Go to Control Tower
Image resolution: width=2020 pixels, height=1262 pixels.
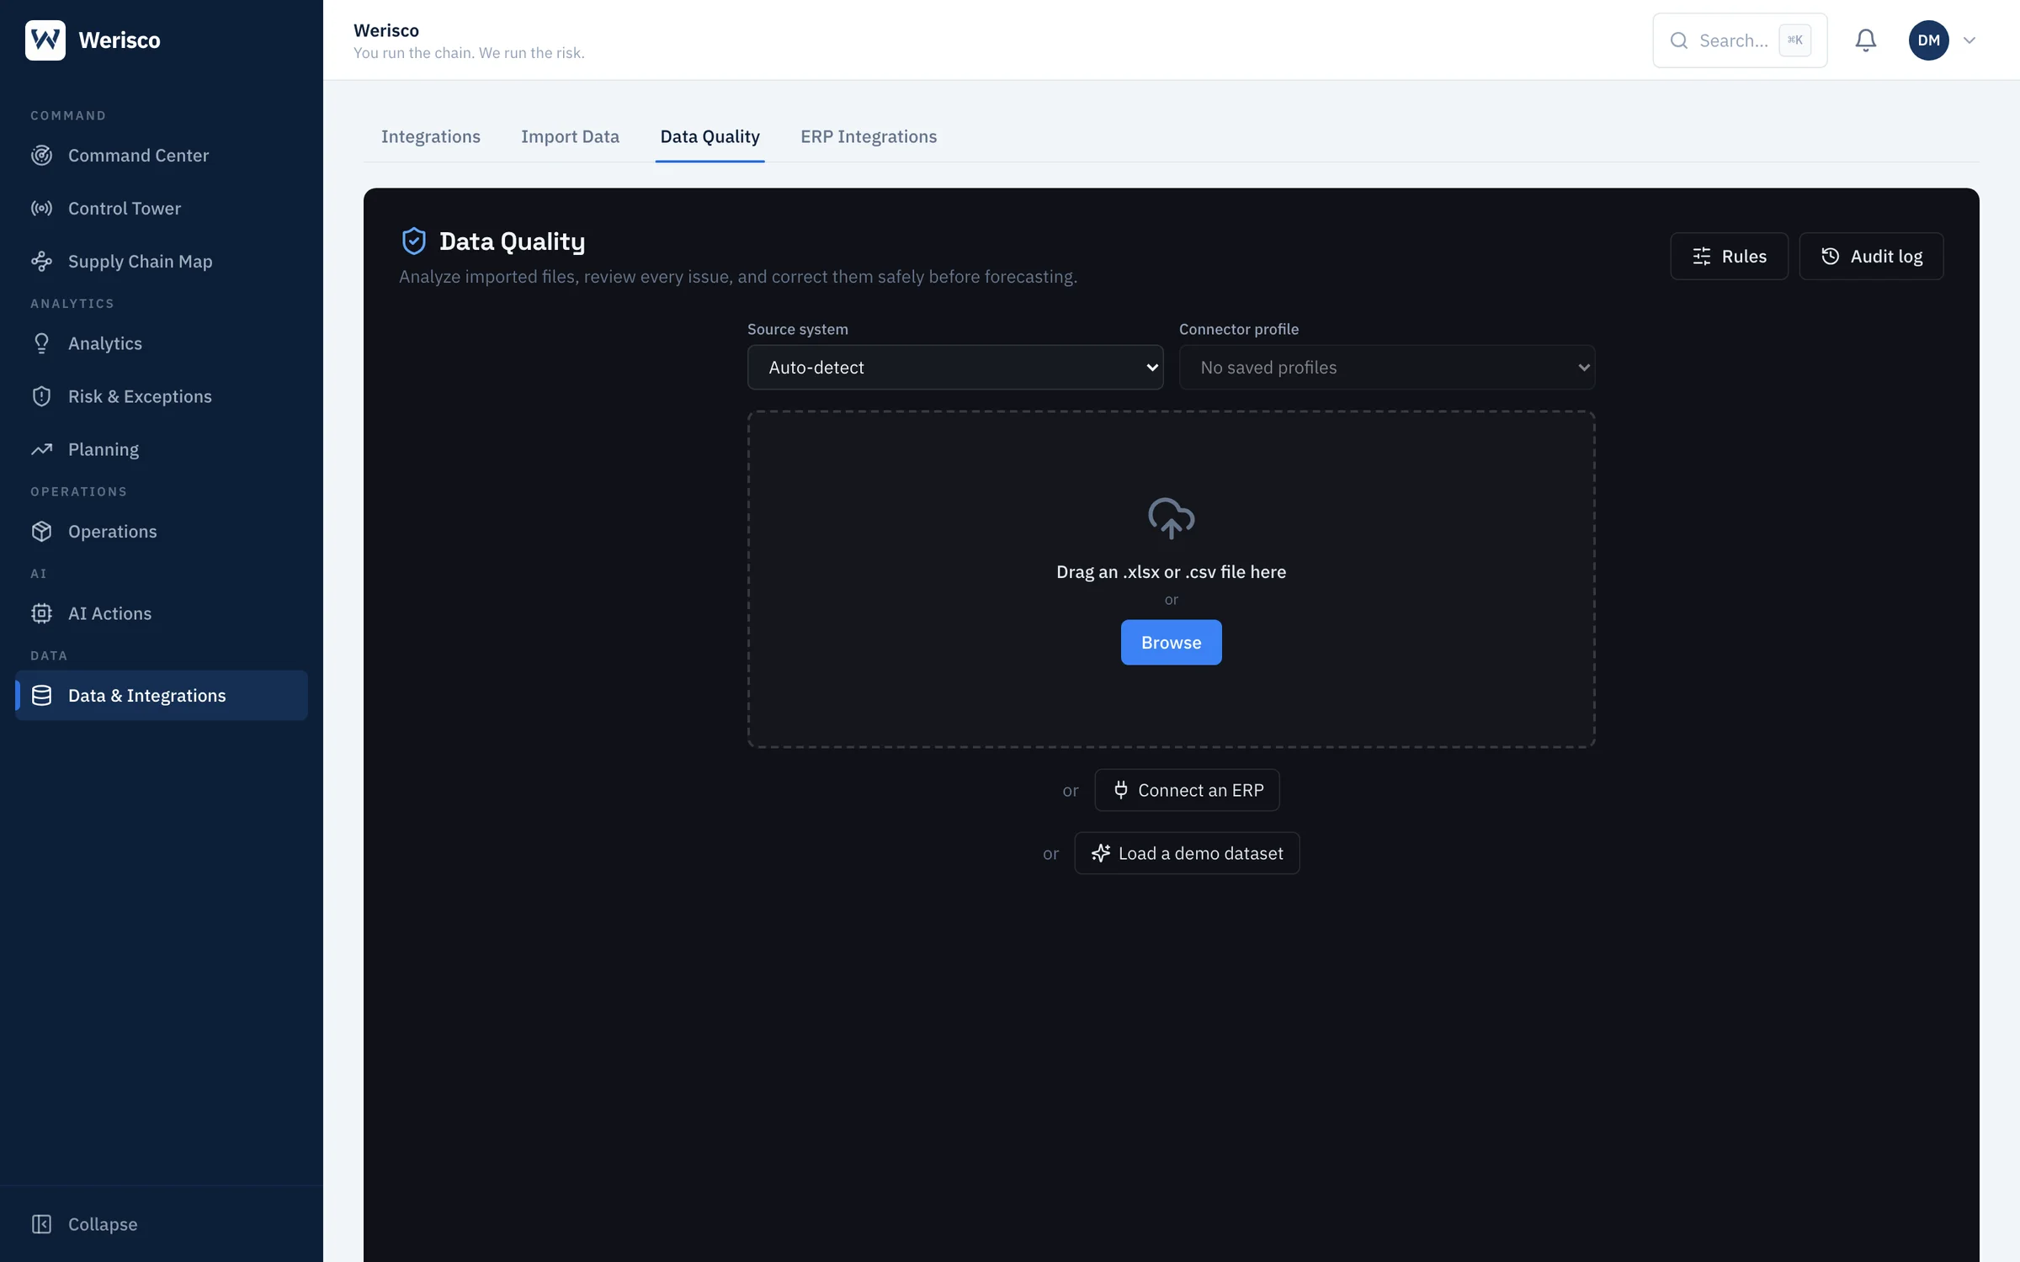pos(162,209)
